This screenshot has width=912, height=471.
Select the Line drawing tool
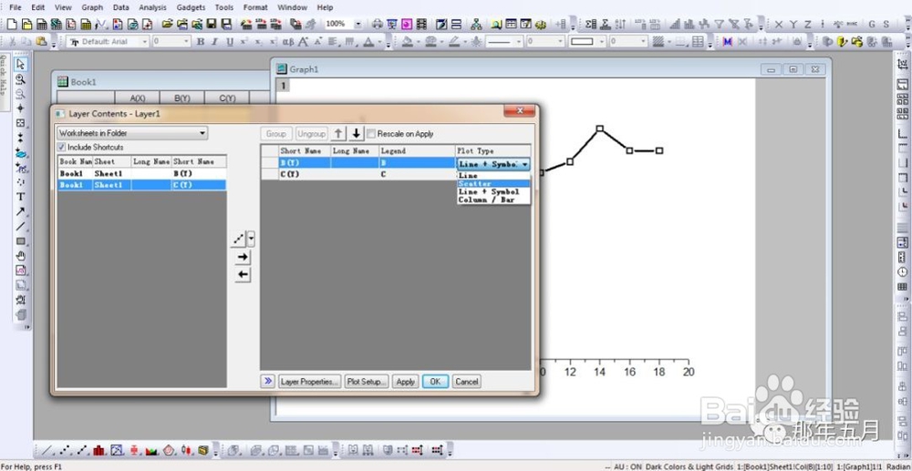pyautogui.click(x=21, y=227)
